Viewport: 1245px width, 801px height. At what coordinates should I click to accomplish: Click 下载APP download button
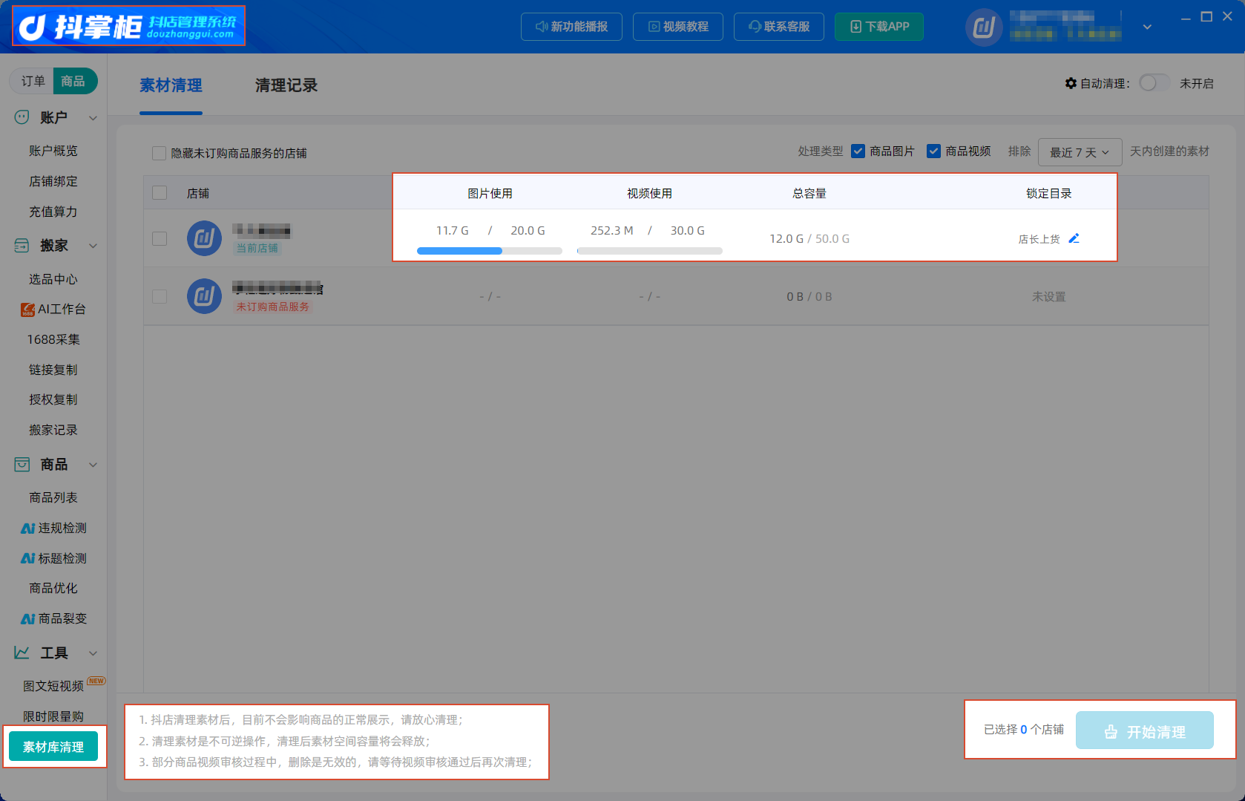tap(879, 27)
